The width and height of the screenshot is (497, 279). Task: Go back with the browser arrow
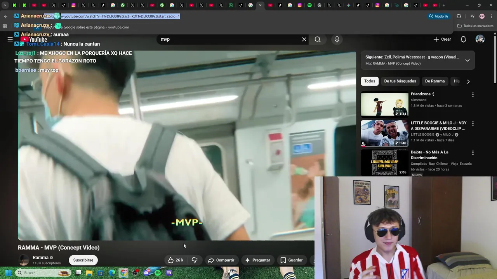pos(5,16)
